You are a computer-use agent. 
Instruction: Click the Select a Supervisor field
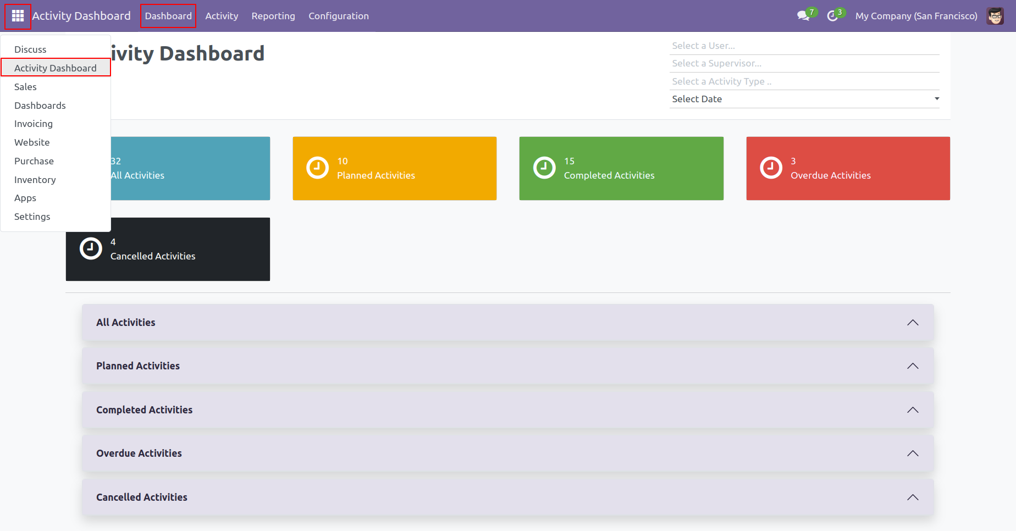(804, 63)
